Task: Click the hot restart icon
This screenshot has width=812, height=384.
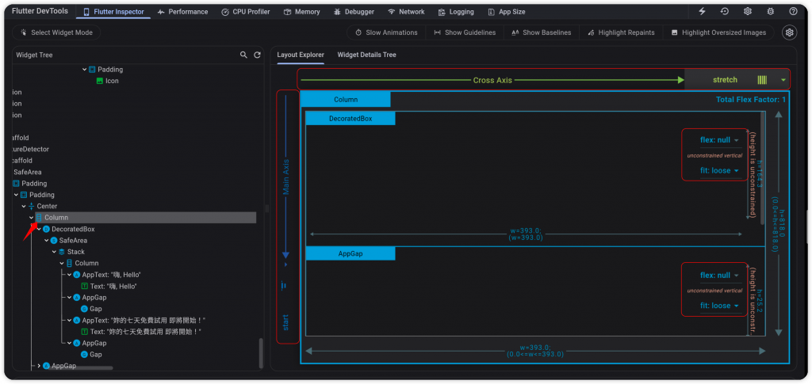Action: click(x=725, y=11)
